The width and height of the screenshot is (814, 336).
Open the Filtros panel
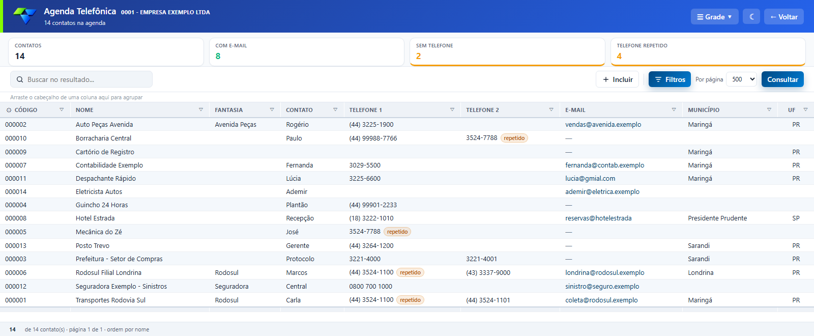pos(670,79)
